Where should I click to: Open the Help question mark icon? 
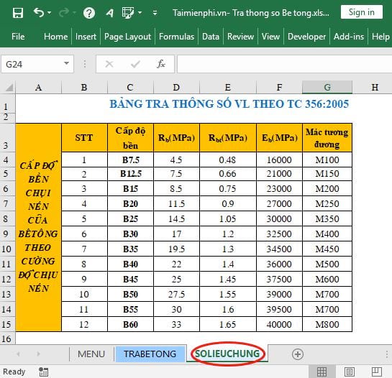[89, 13]
